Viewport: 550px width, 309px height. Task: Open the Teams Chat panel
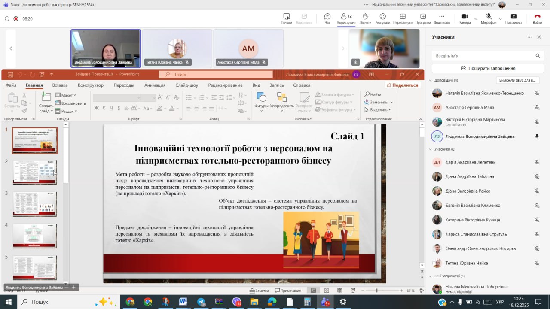click(327, 18)
